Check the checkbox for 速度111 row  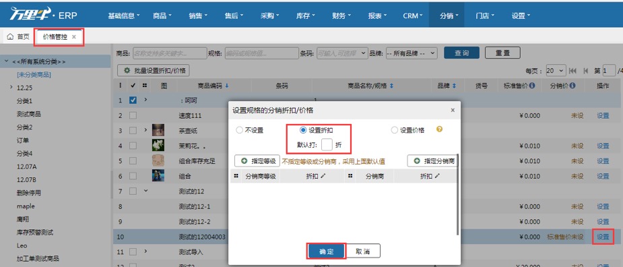133,115
